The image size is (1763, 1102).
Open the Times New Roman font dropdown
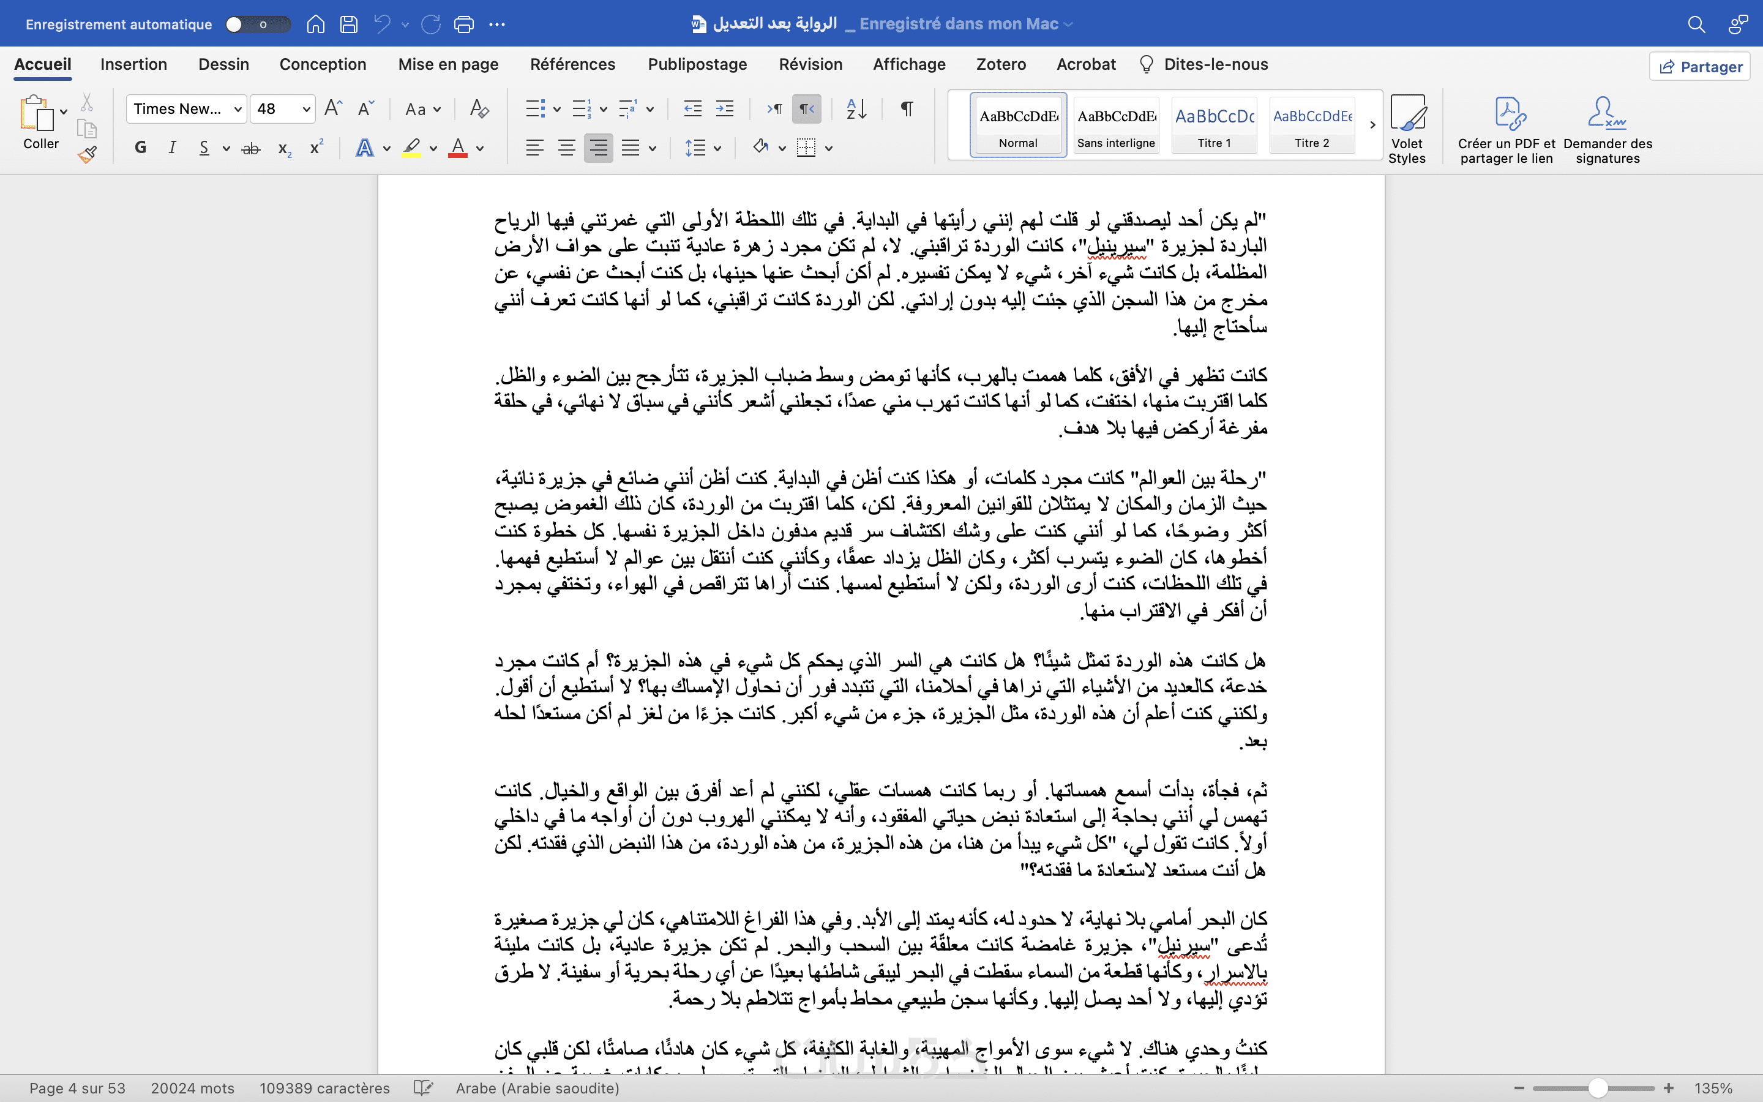238,110
